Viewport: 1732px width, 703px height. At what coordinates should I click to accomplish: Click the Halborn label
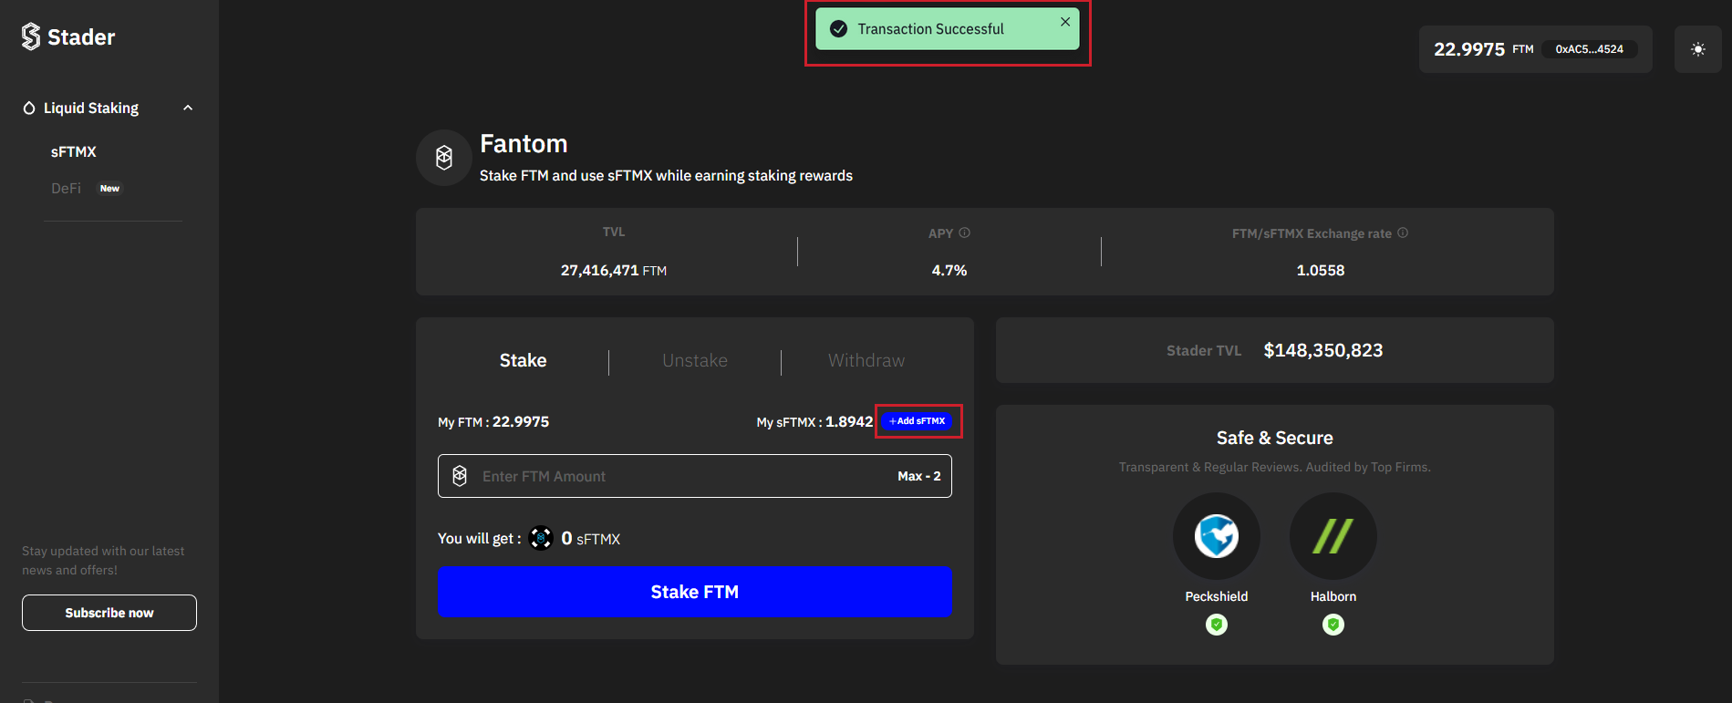click(1333, 596)
